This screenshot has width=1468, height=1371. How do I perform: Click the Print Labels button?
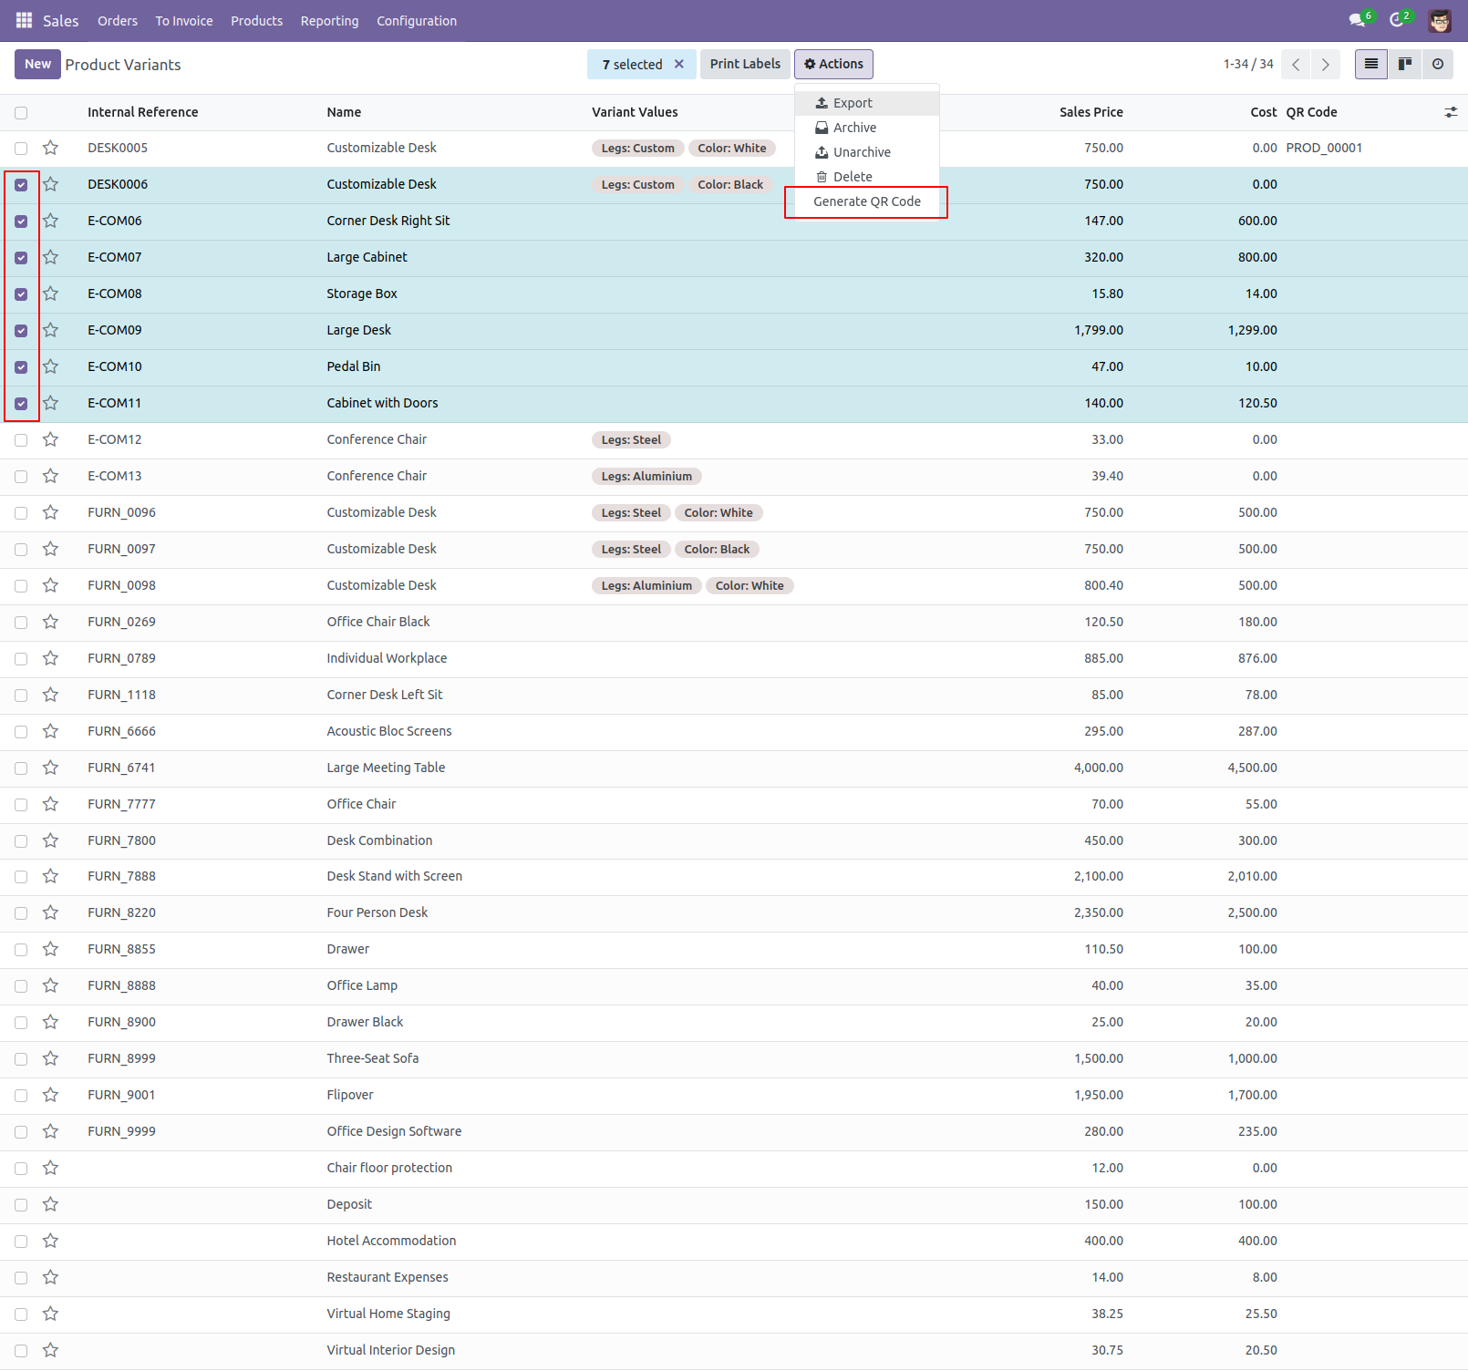[744, 64]
